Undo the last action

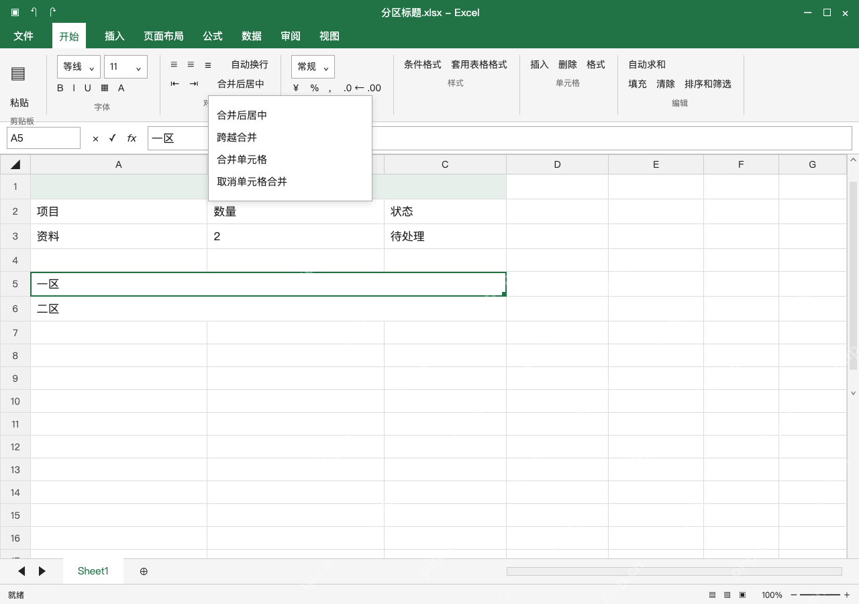pos(34,12)
